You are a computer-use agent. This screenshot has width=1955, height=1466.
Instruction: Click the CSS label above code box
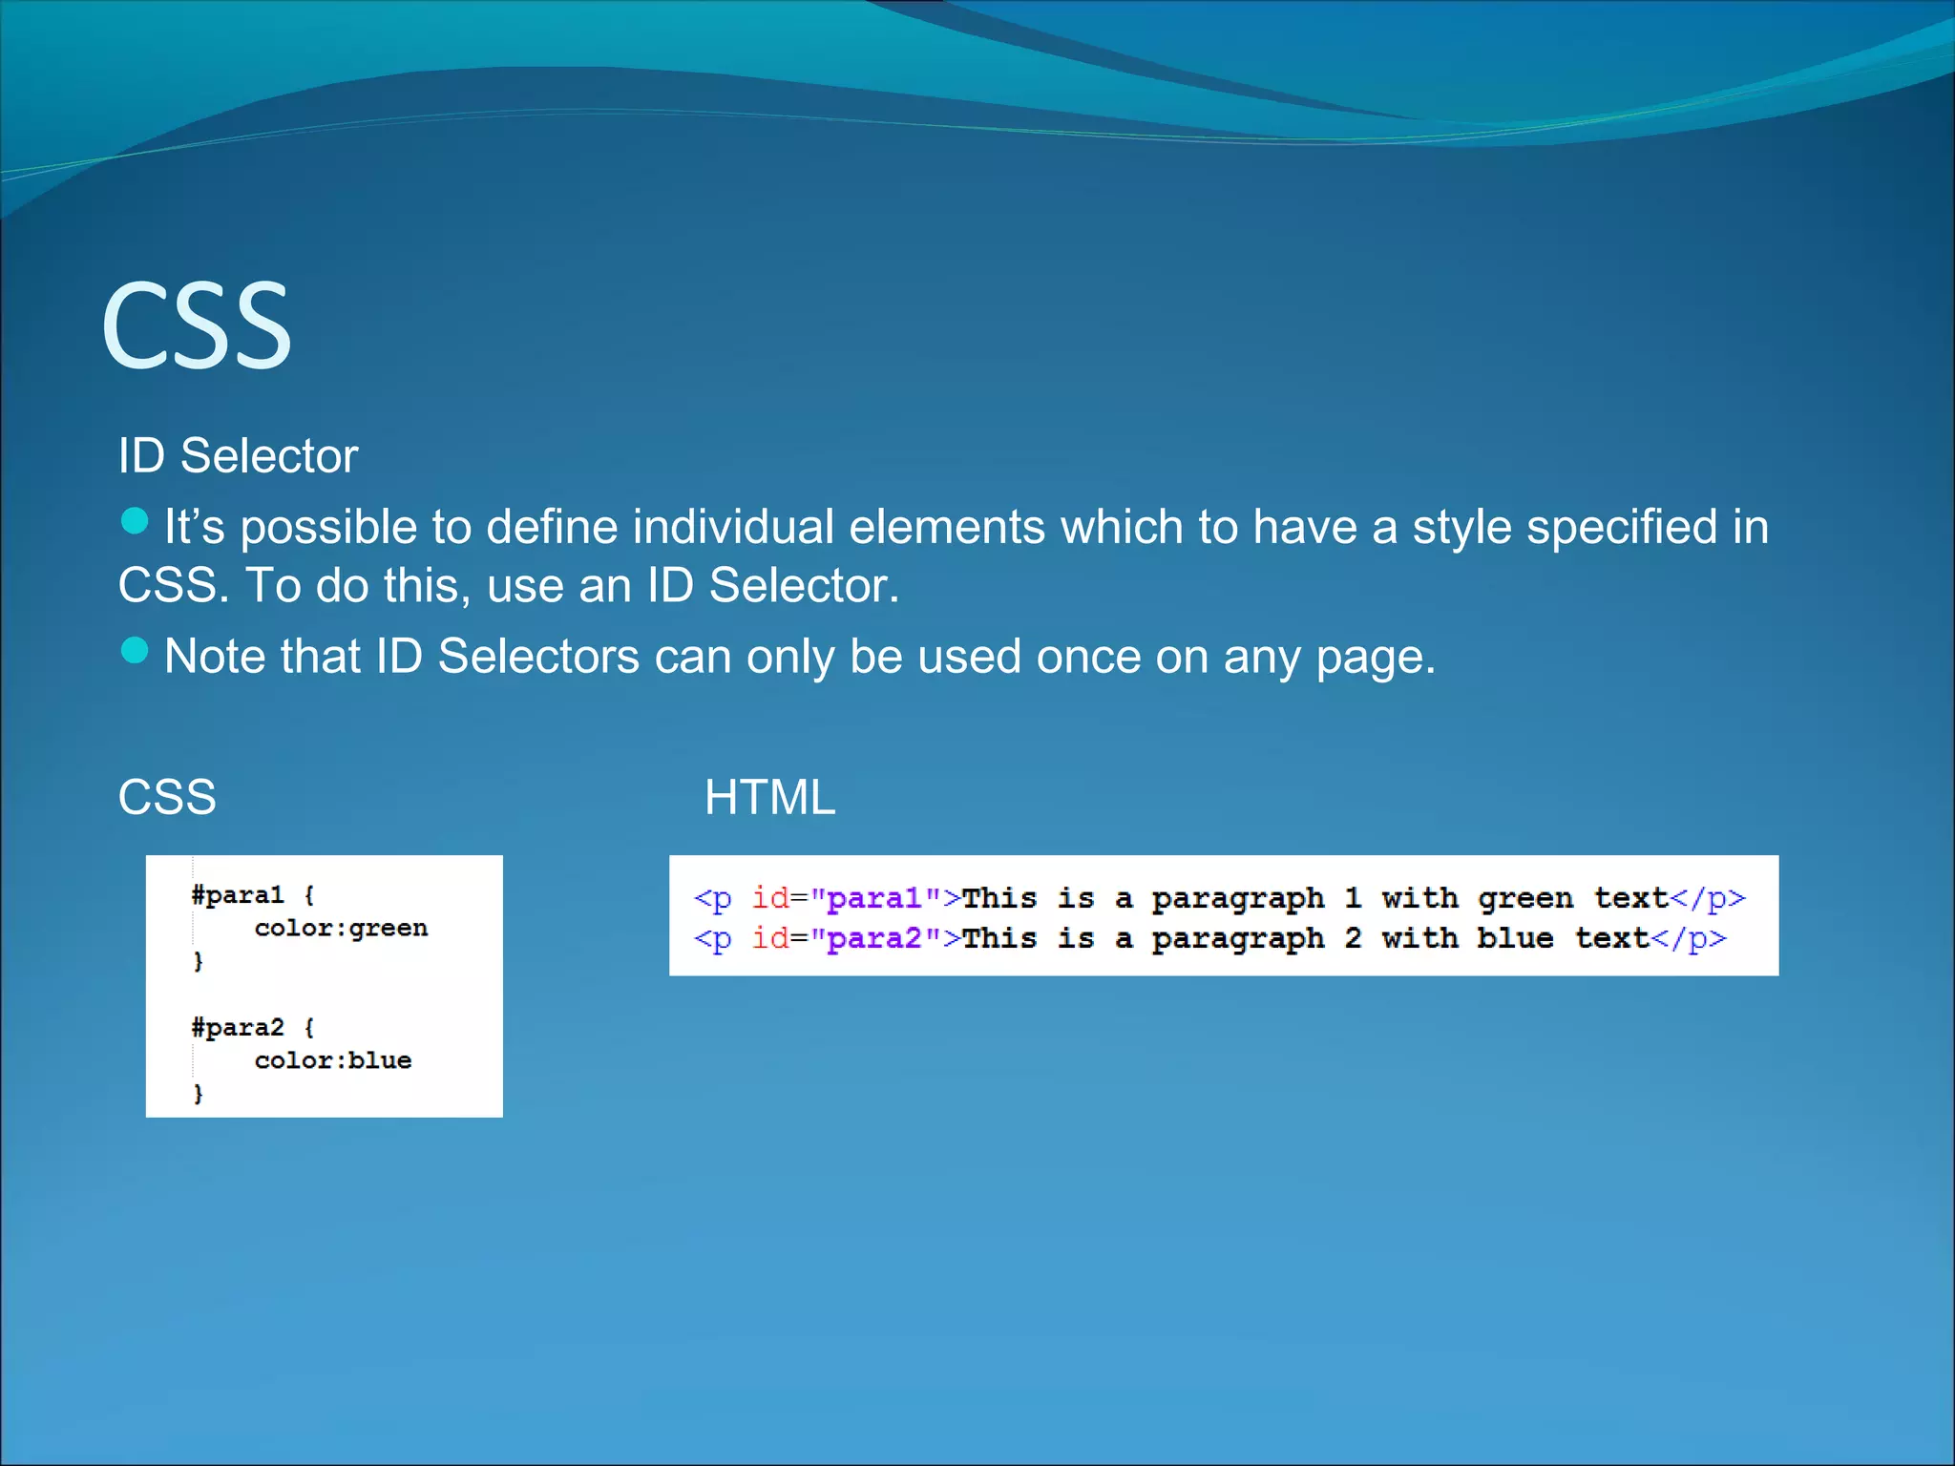coord(167,797)
